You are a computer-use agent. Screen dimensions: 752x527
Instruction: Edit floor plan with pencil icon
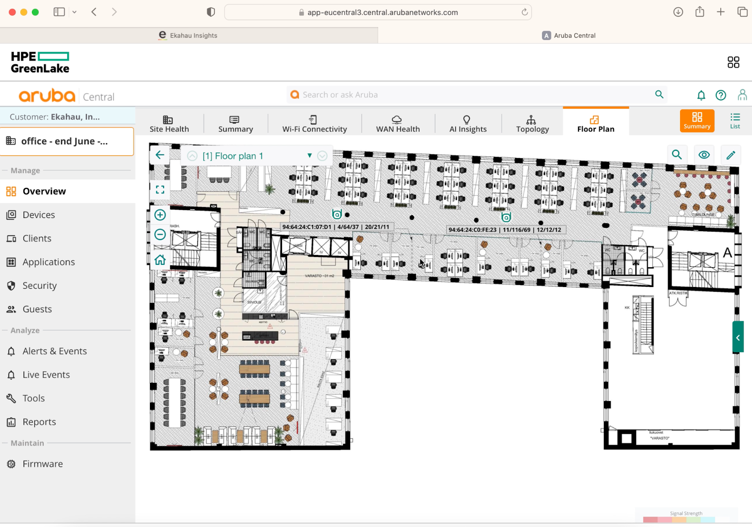(x=731, y=155)
